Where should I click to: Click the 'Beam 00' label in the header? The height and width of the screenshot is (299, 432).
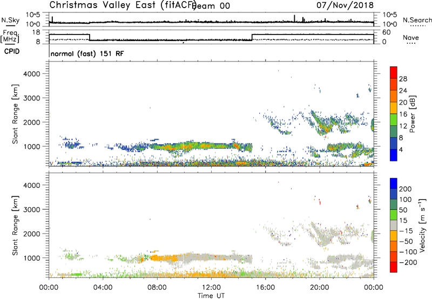click(x=212, y=6)
